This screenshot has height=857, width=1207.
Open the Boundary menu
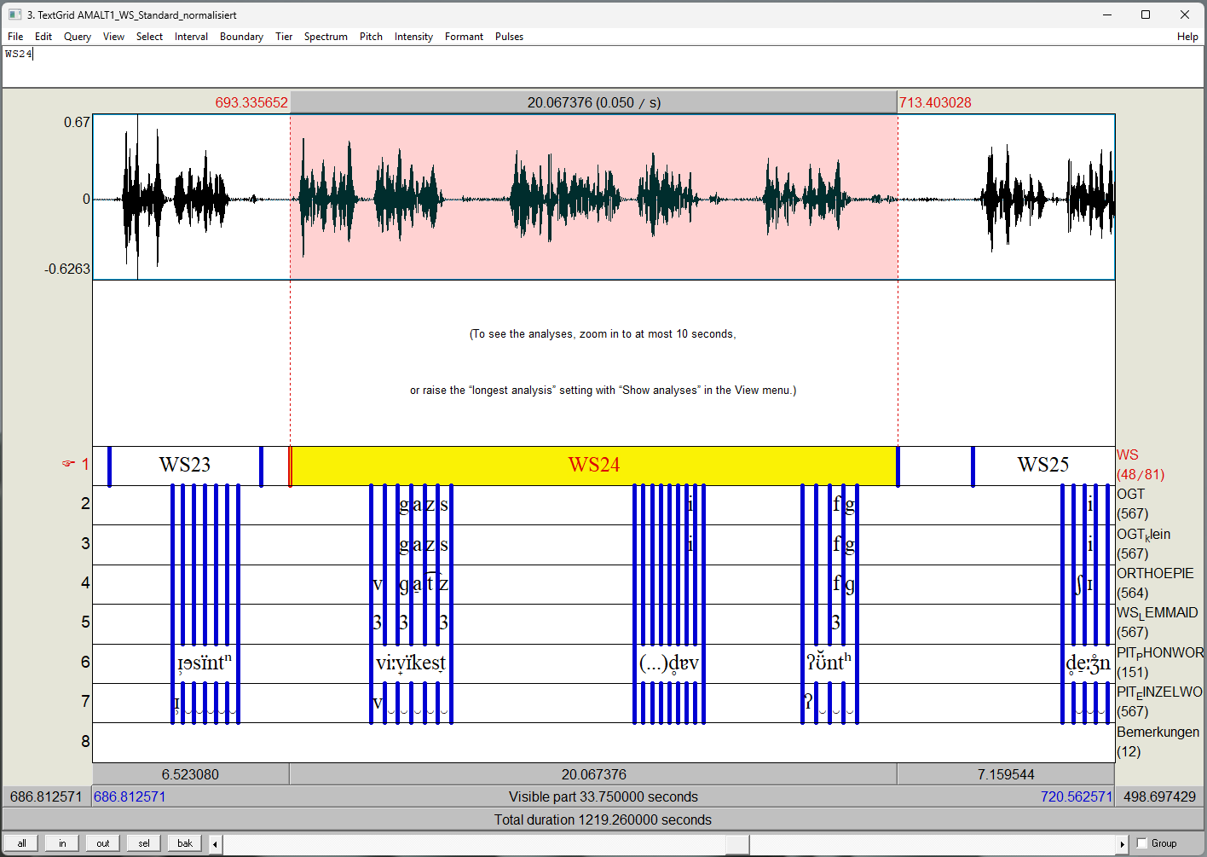[241, 37]
